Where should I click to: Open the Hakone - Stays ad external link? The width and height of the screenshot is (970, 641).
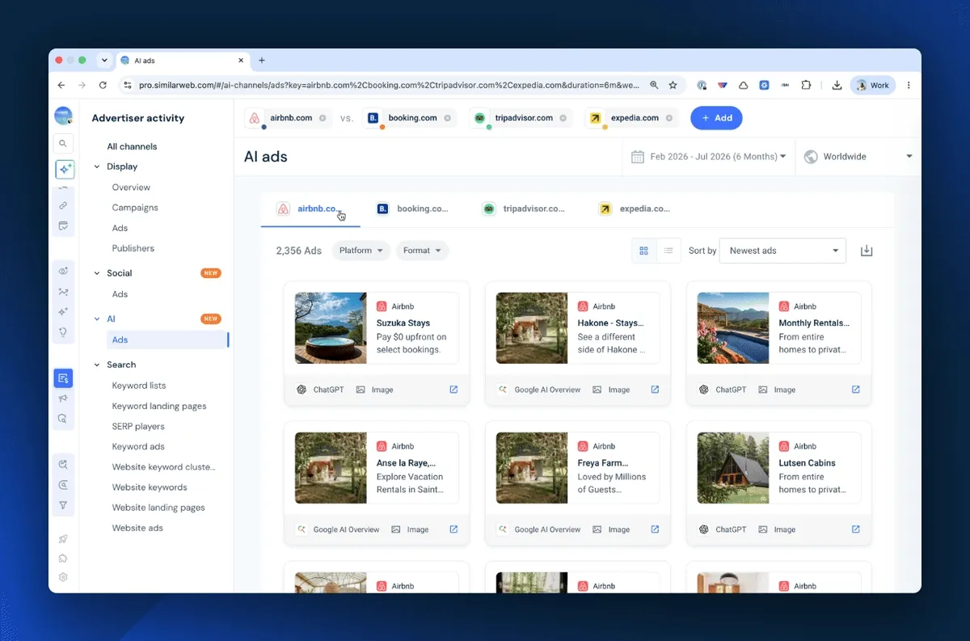[x=655, y=390]
